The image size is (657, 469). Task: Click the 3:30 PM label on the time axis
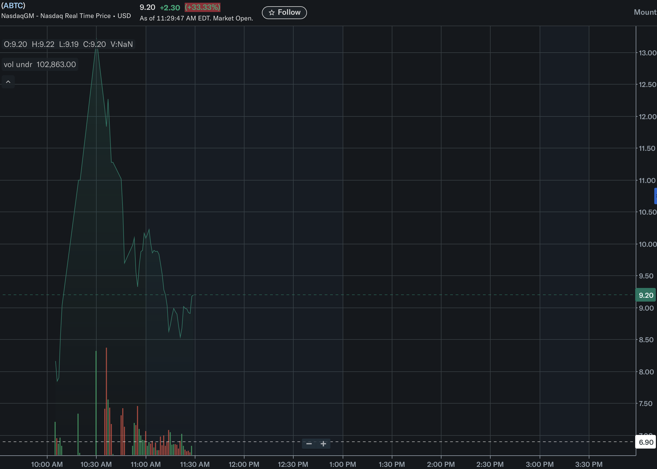pos(589,464)
